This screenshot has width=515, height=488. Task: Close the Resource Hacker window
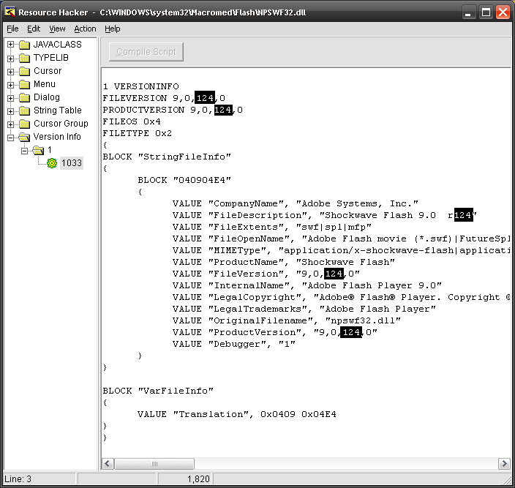(x=503, y=12)
